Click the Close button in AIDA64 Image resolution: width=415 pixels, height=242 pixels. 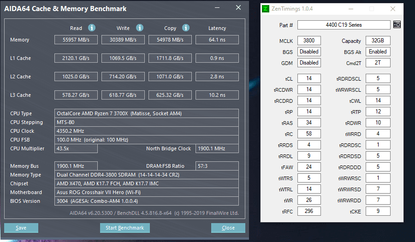point(228,228)
